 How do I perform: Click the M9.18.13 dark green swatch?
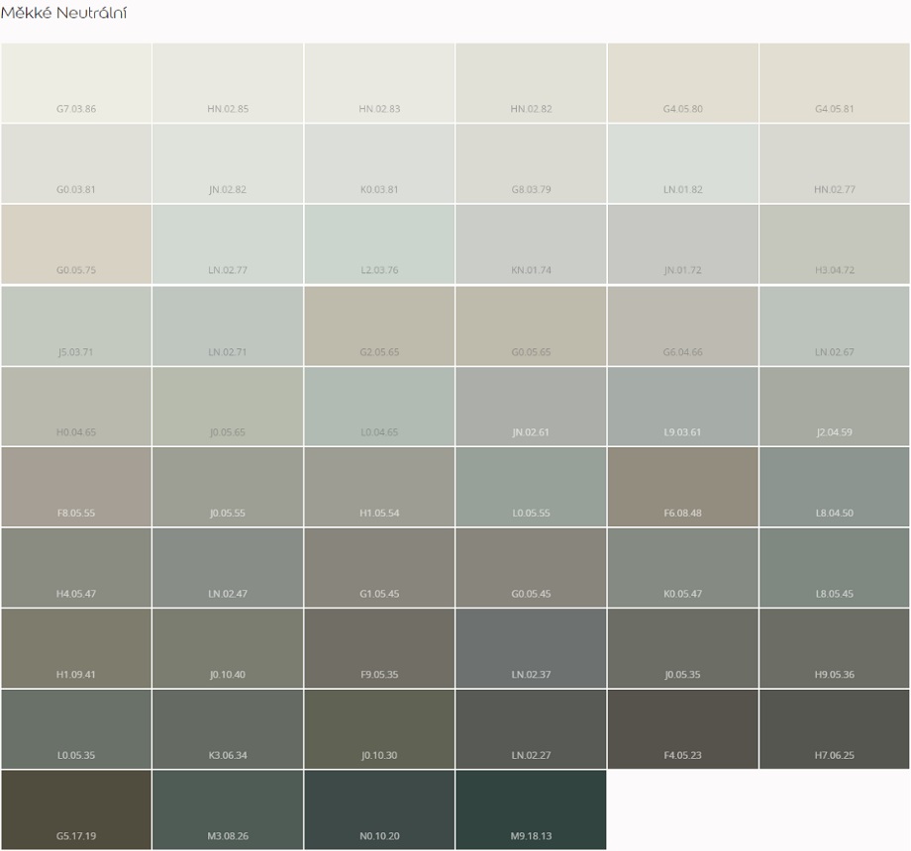[x=531, y=810]
